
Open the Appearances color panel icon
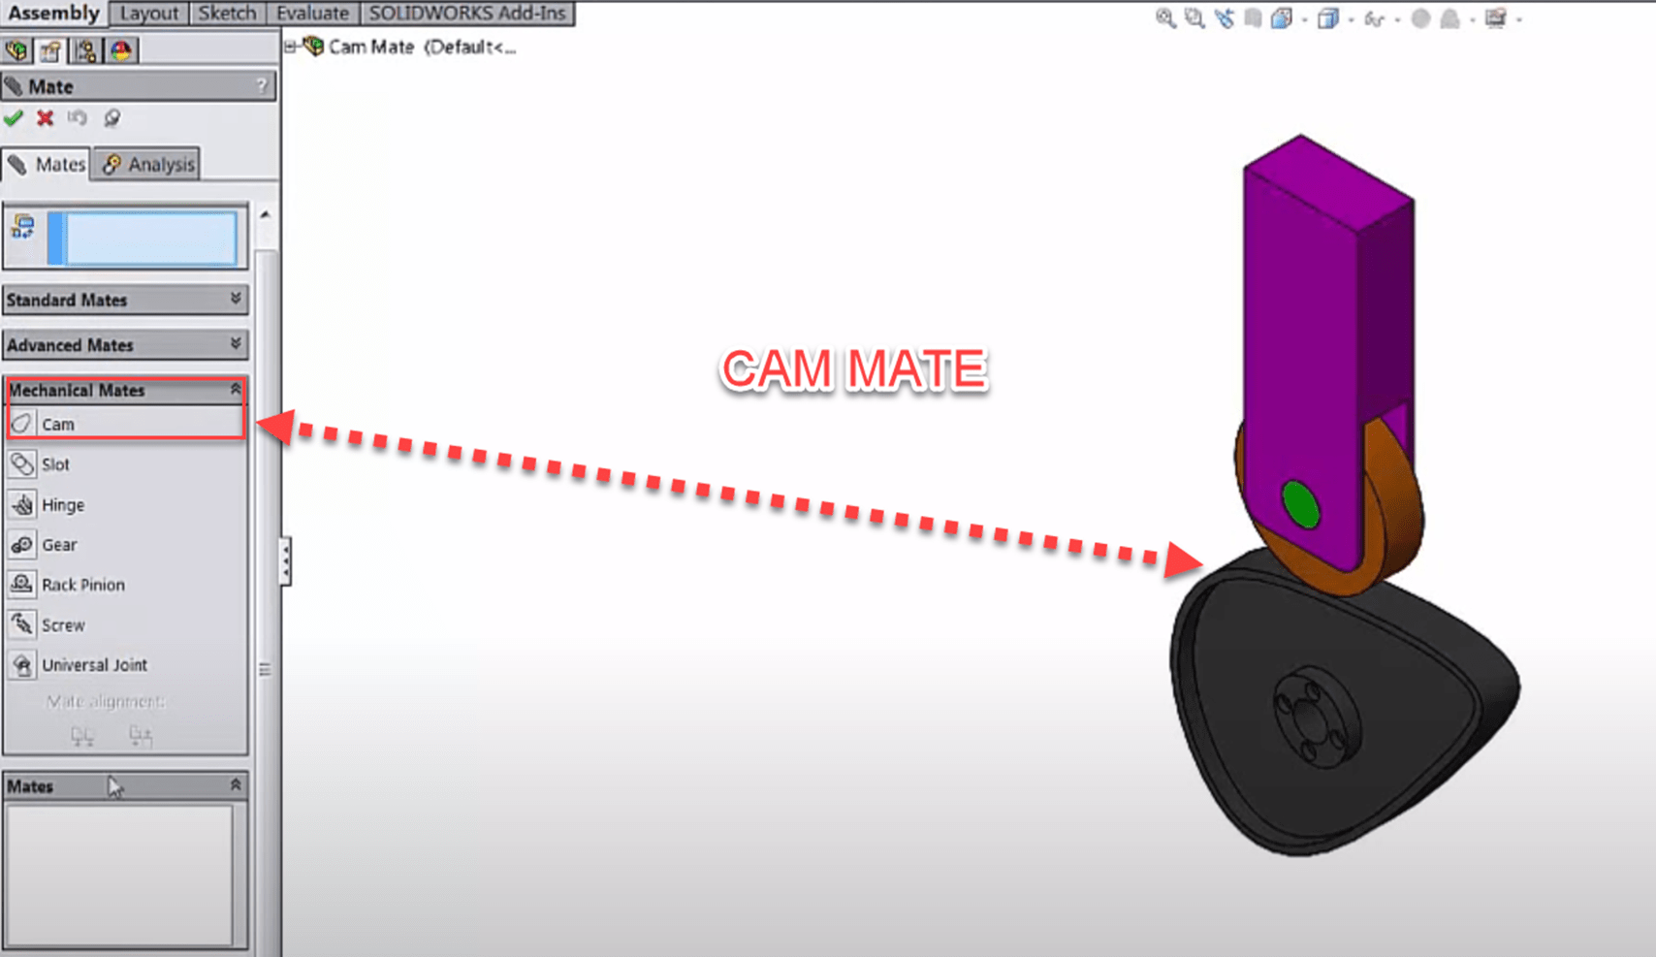[x=119, y=49]
